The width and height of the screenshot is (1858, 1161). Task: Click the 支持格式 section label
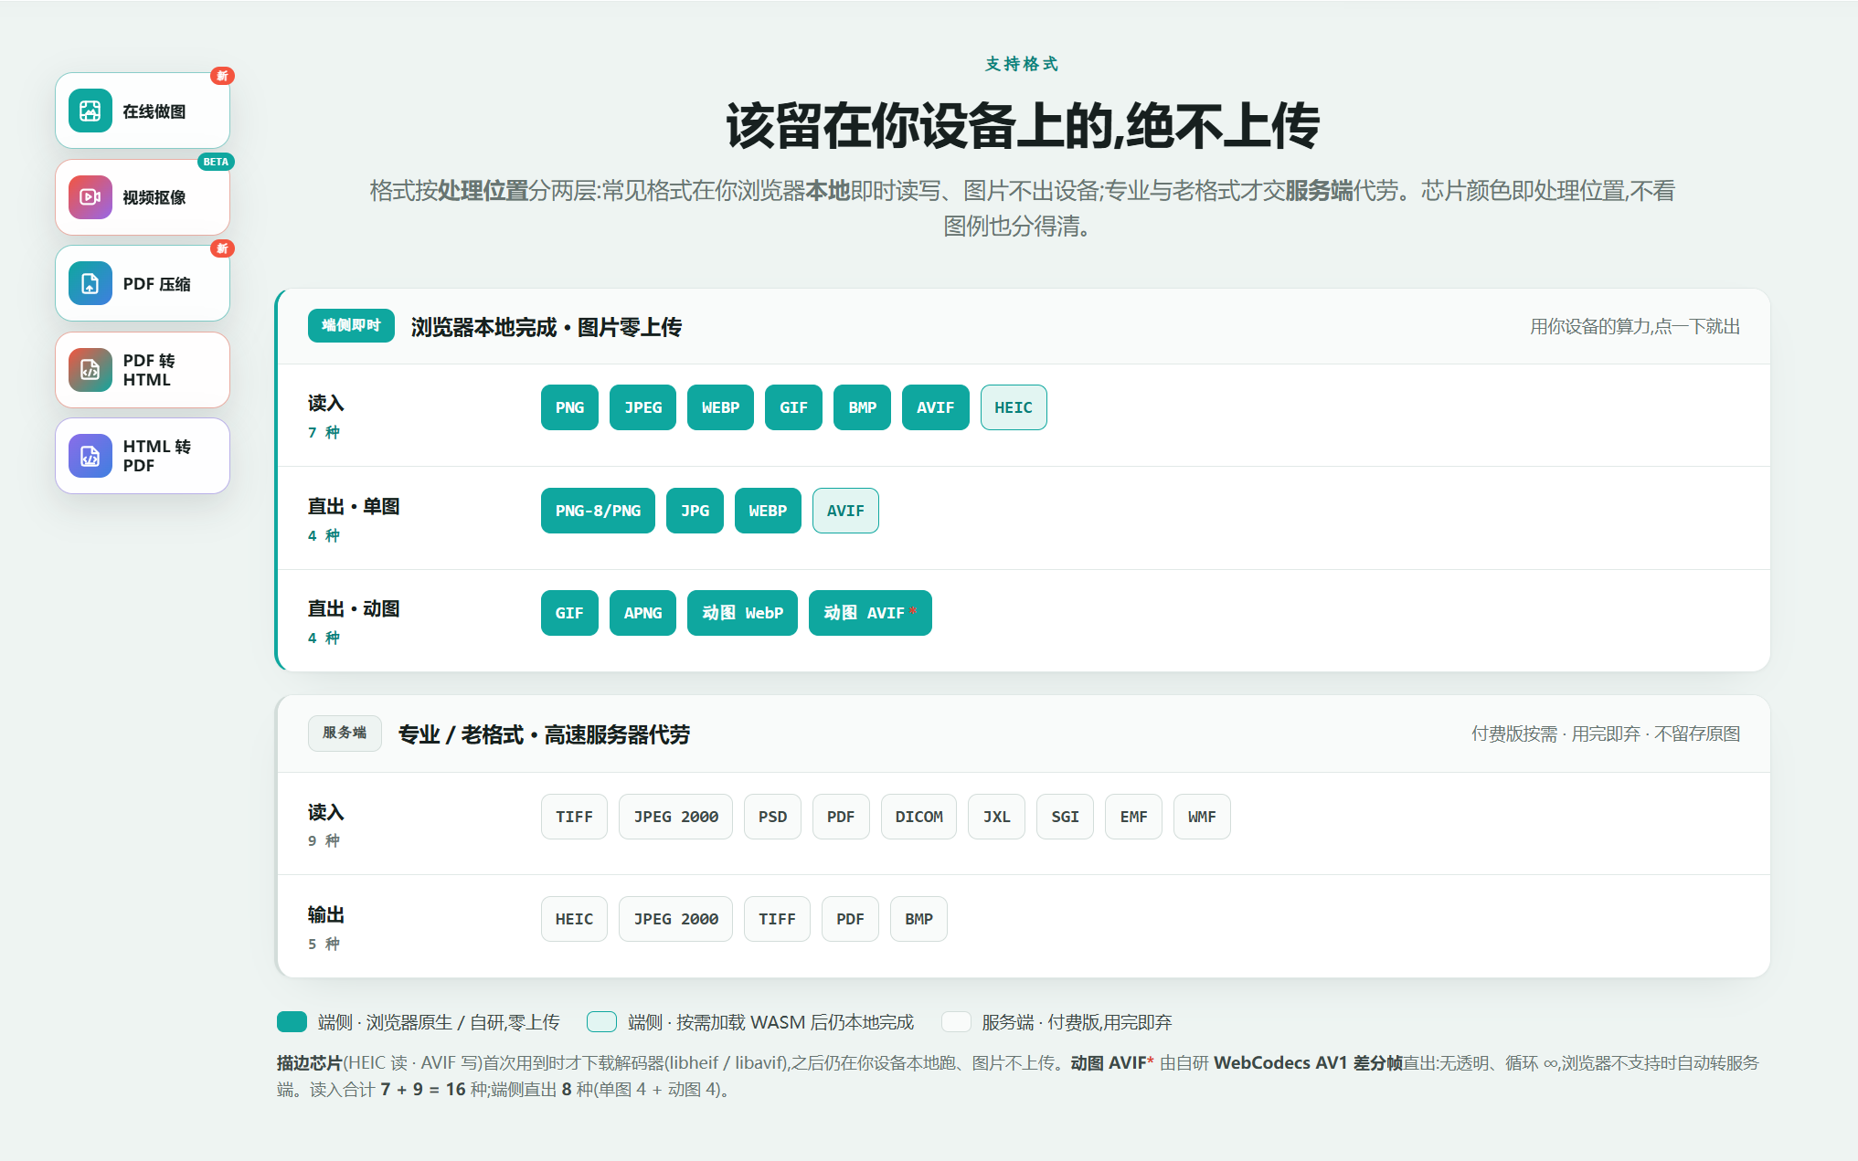pyautogui.click(x=1022, y=64)
